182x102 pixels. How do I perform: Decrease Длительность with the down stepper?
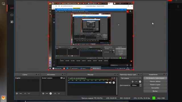pyautogui.click(x=140, y=86)
